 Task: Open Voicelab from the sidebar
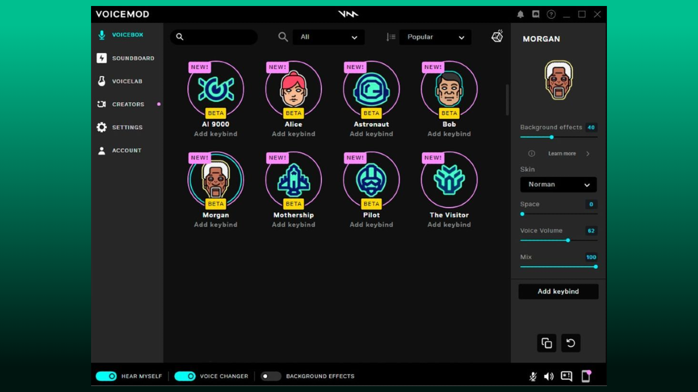(127, 81)
